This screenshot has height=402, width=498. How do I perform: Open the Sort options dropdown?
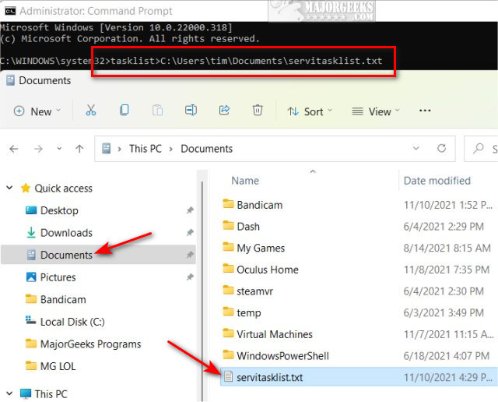(x=310, y=111)
